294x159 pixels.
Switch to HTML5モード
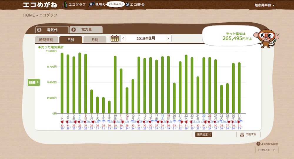point(268,150)
